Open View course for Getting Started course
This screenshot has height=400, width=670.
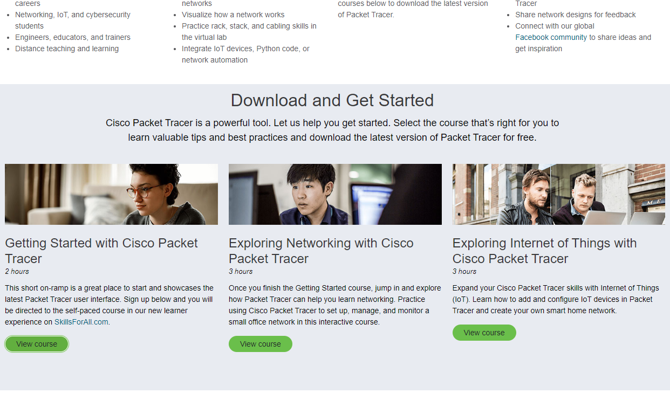37,344
